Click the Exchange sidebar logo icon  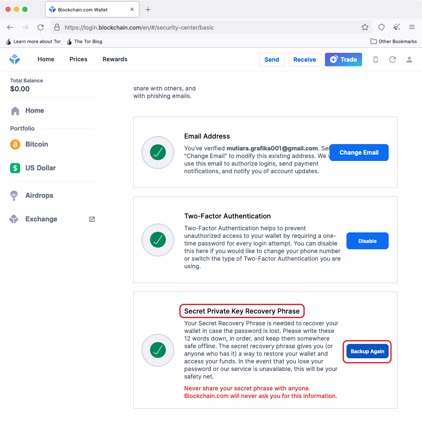click(x=14, y=219)
